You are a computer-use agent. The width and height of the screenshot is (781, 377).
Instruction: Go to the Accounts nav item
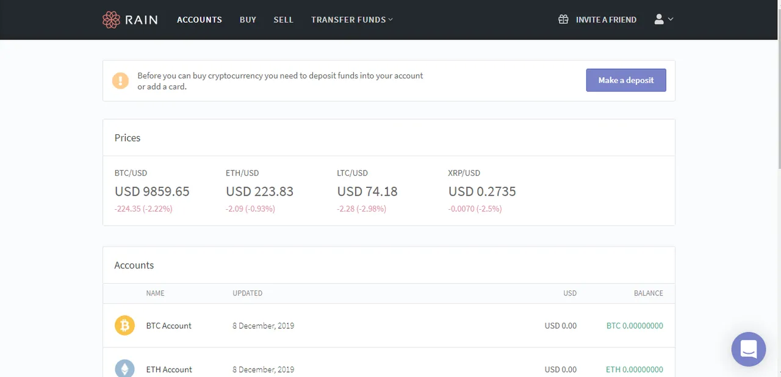tap(200, 20)
